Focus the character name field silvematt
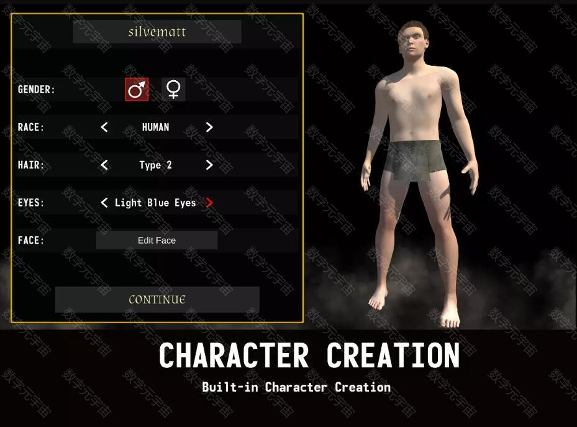Viewport: 577px width, 427px height. click(x=157, y=32)
